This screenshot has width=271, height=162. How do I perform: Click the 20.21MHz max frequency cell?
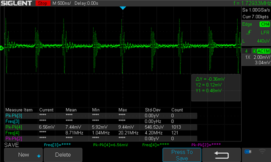tap(128, 133)
